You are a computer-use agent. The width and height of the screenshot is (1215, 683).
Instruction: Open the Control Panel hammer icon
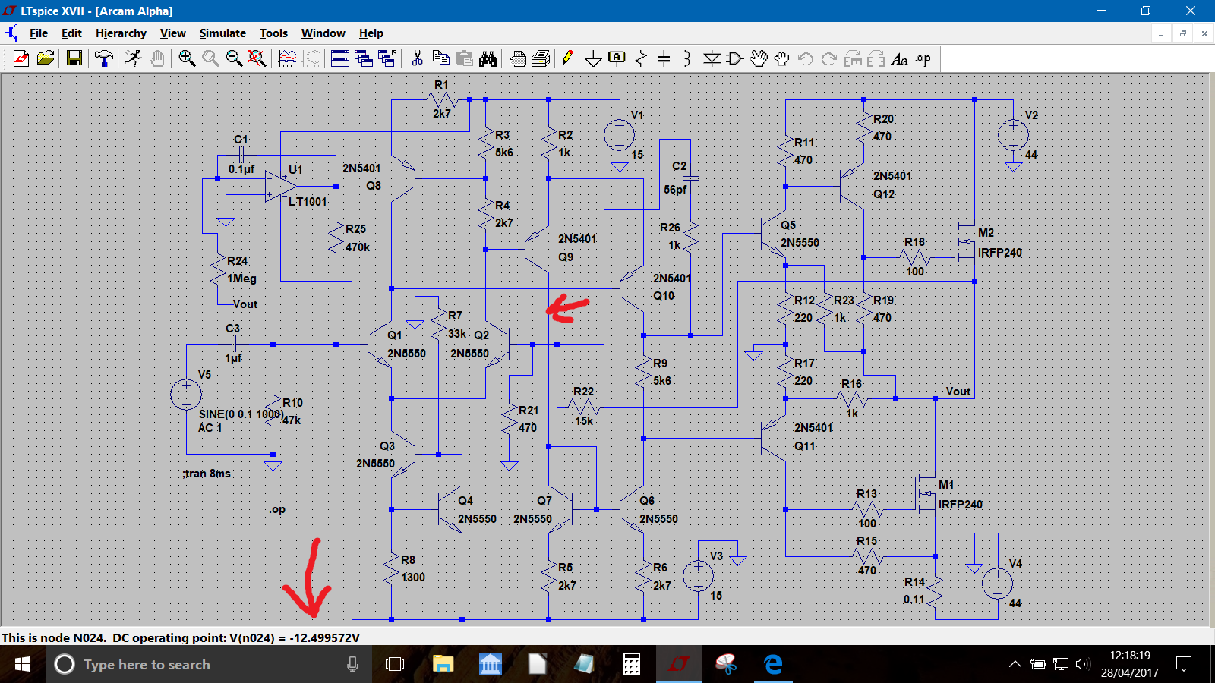click(103, 58)
